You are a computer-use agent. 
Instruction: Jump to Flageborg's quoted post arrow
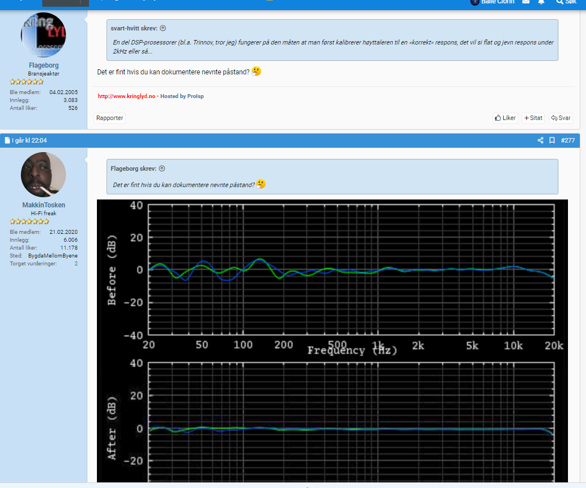click(162, 168)
